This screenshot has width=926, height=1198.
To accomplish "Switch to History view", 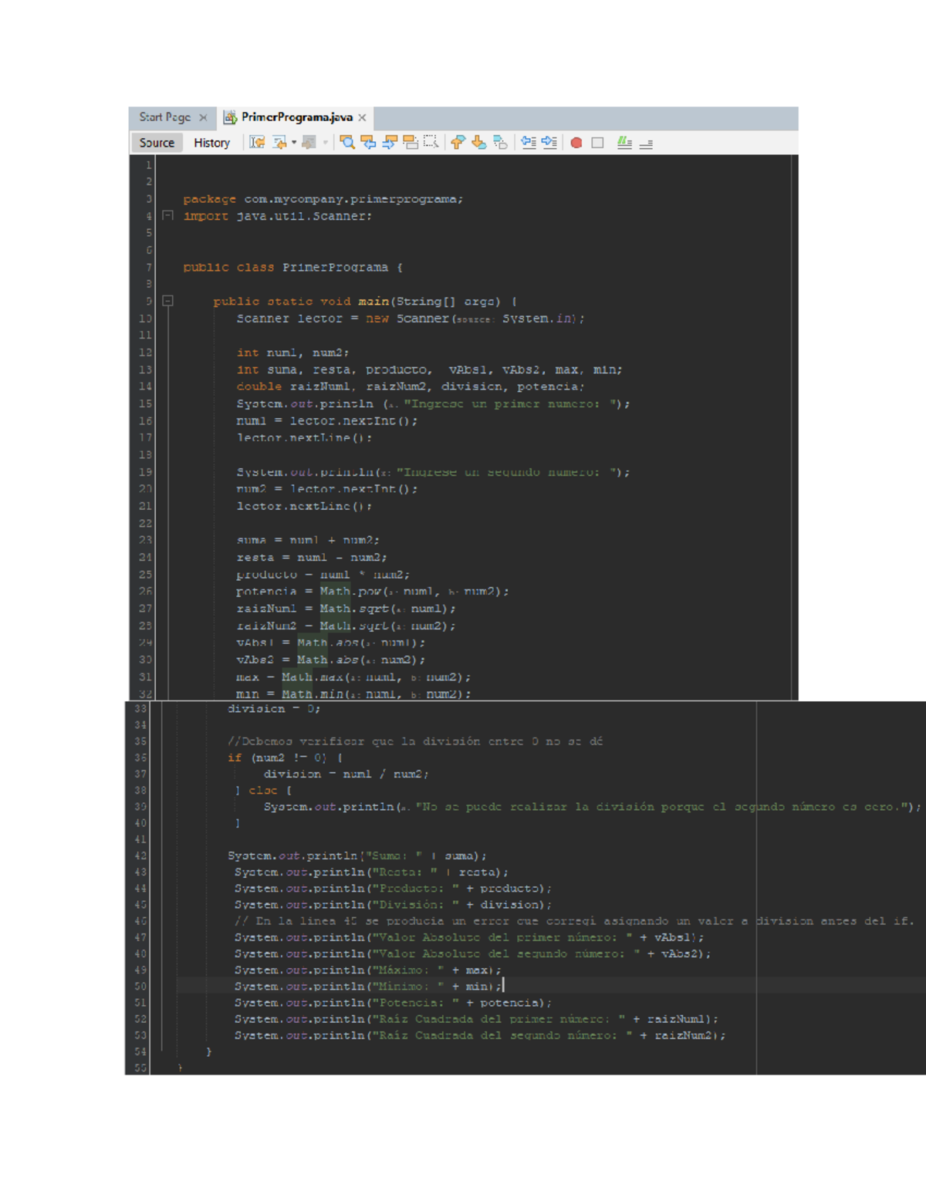I will coord(211,143).
